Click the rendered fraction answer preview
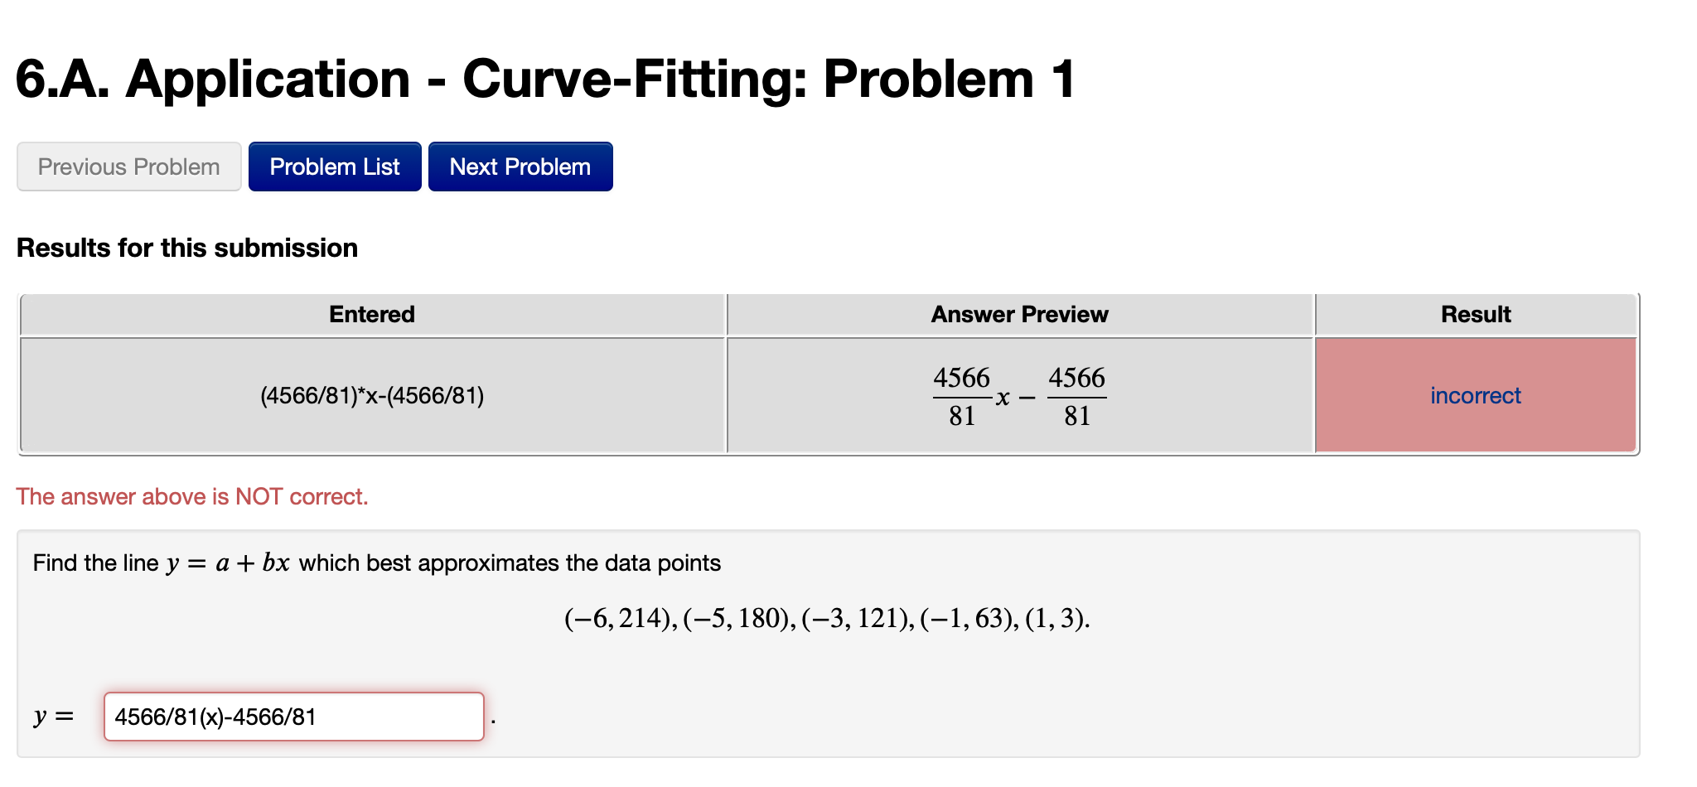This screenshot has width=1697, height=787. pyautogui.click(x=1019, y=395)
